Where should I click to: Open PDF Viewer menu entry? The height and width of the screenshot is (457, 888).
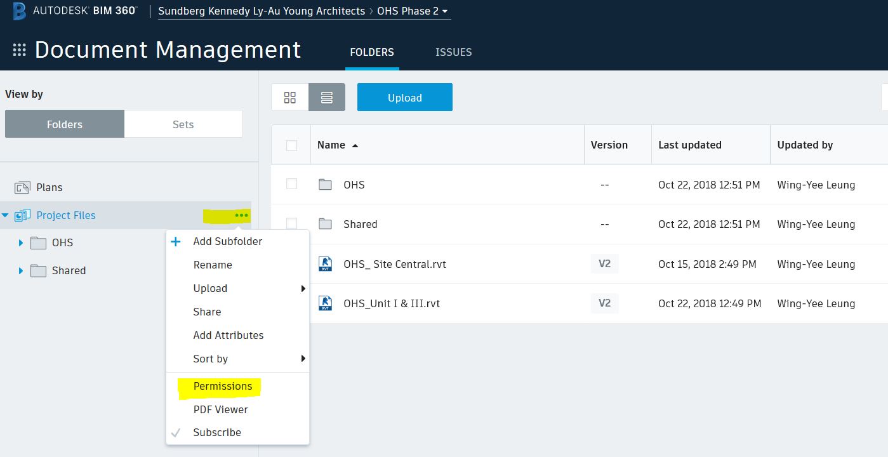(220, 409)
